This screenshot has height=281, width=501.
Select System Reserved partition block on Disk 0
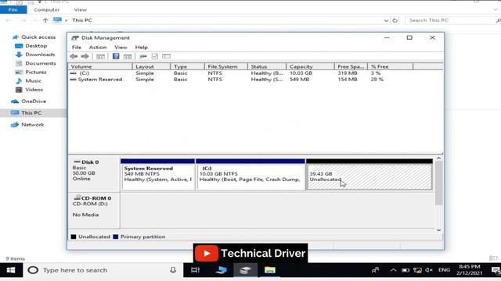158,174
